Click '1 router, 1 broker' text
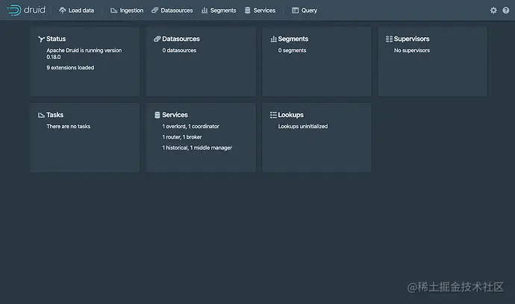This screenshot has height=304, width=515. (x=182, y=137)
